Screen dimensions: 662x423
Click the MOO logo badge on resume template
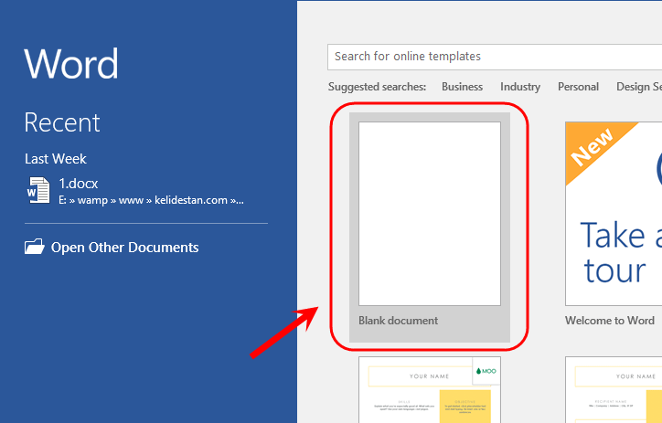click(x=486, y=371)
